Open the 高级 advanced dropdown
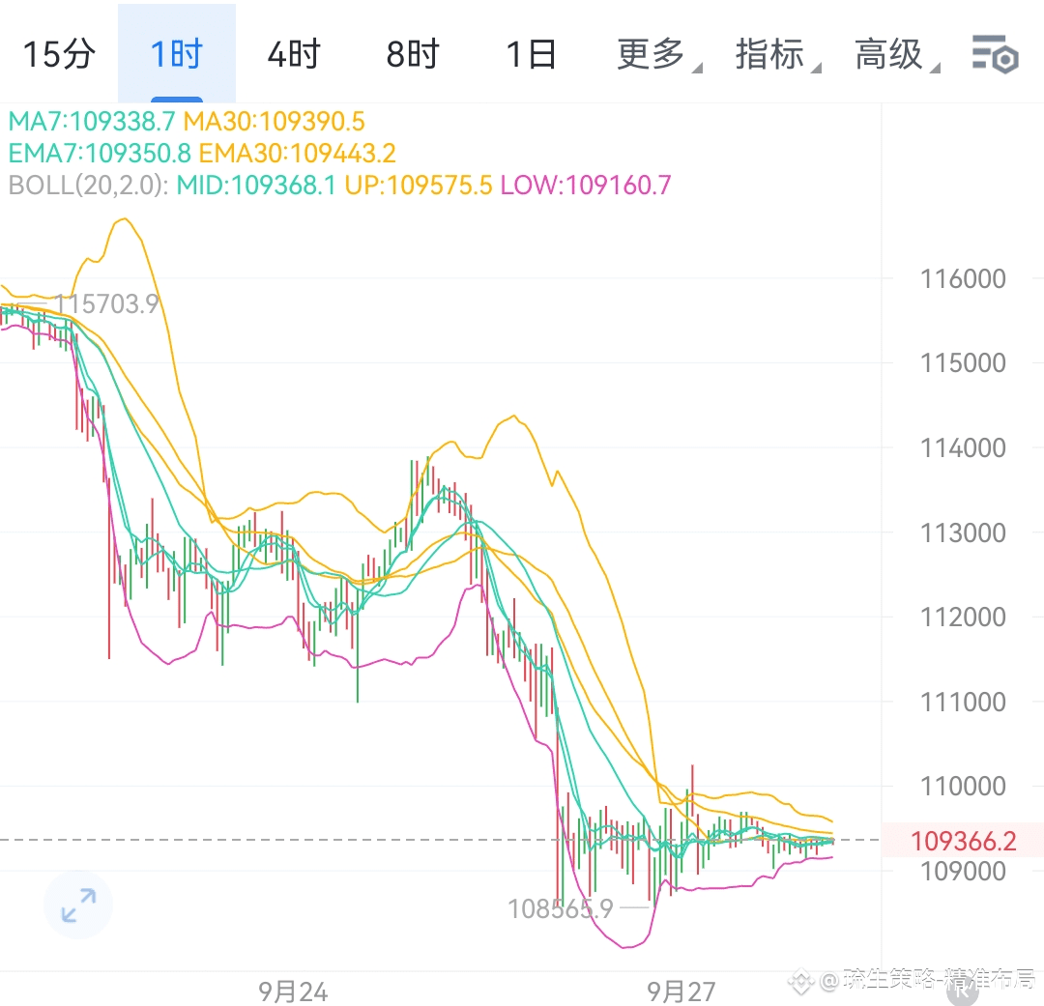The width and height of the screenshot is (1044, 1006). pyautogui.click(x=896, y=54)
